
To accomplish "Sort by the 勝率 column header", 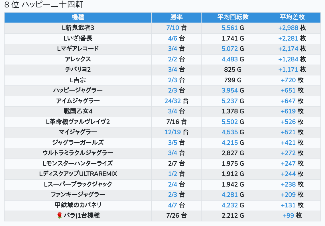I will click(x=176, y=17).
